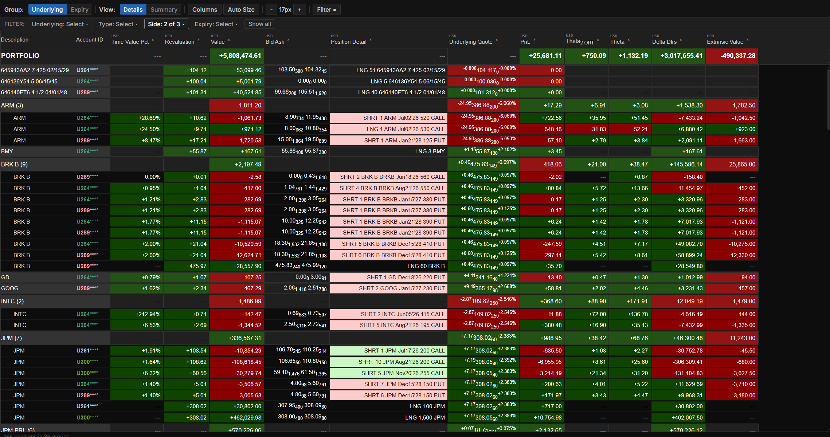This screenshot has height=437, width=830.
Task: Click the Auto Size button
Action: tap(241, 9)
